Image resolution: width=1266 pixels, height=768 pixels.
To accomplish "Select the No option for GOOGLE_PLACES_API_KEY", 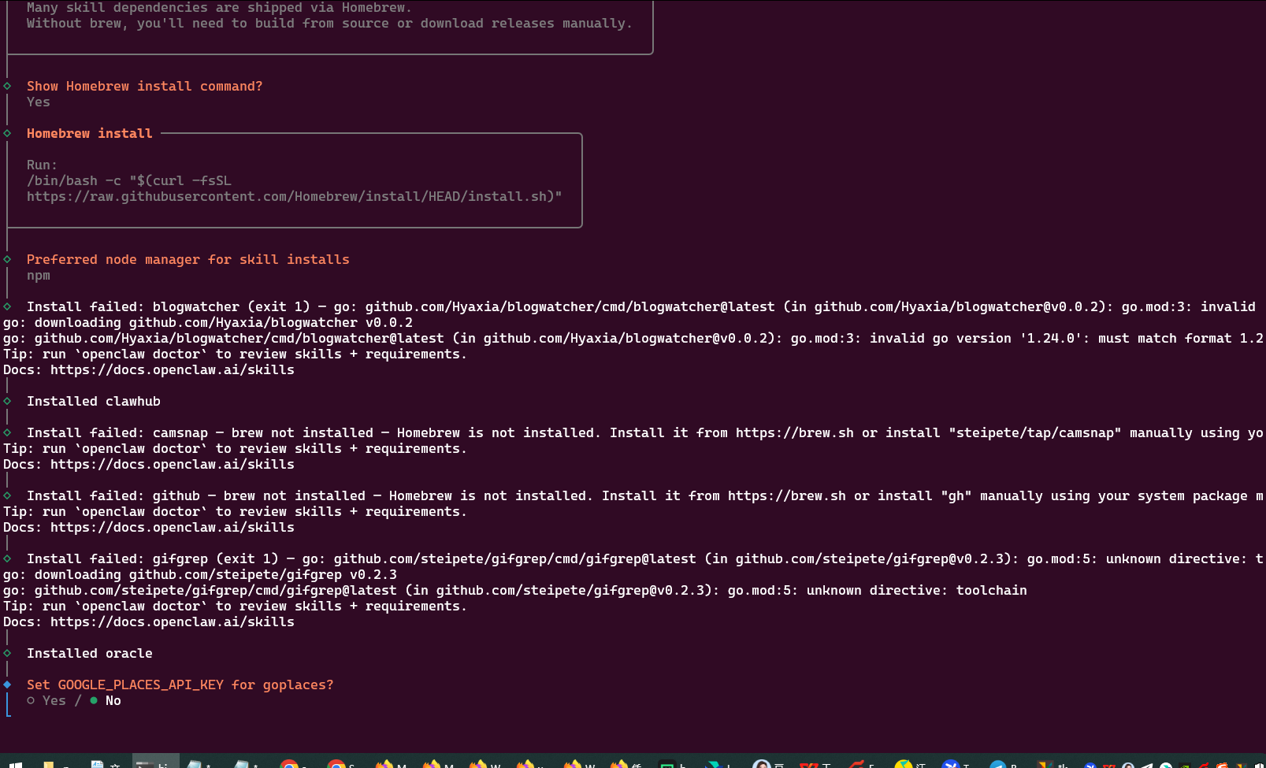I will [106, 700].
